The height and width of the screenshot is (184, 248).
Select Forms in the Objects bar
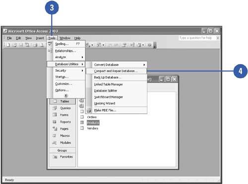point(62,115)
